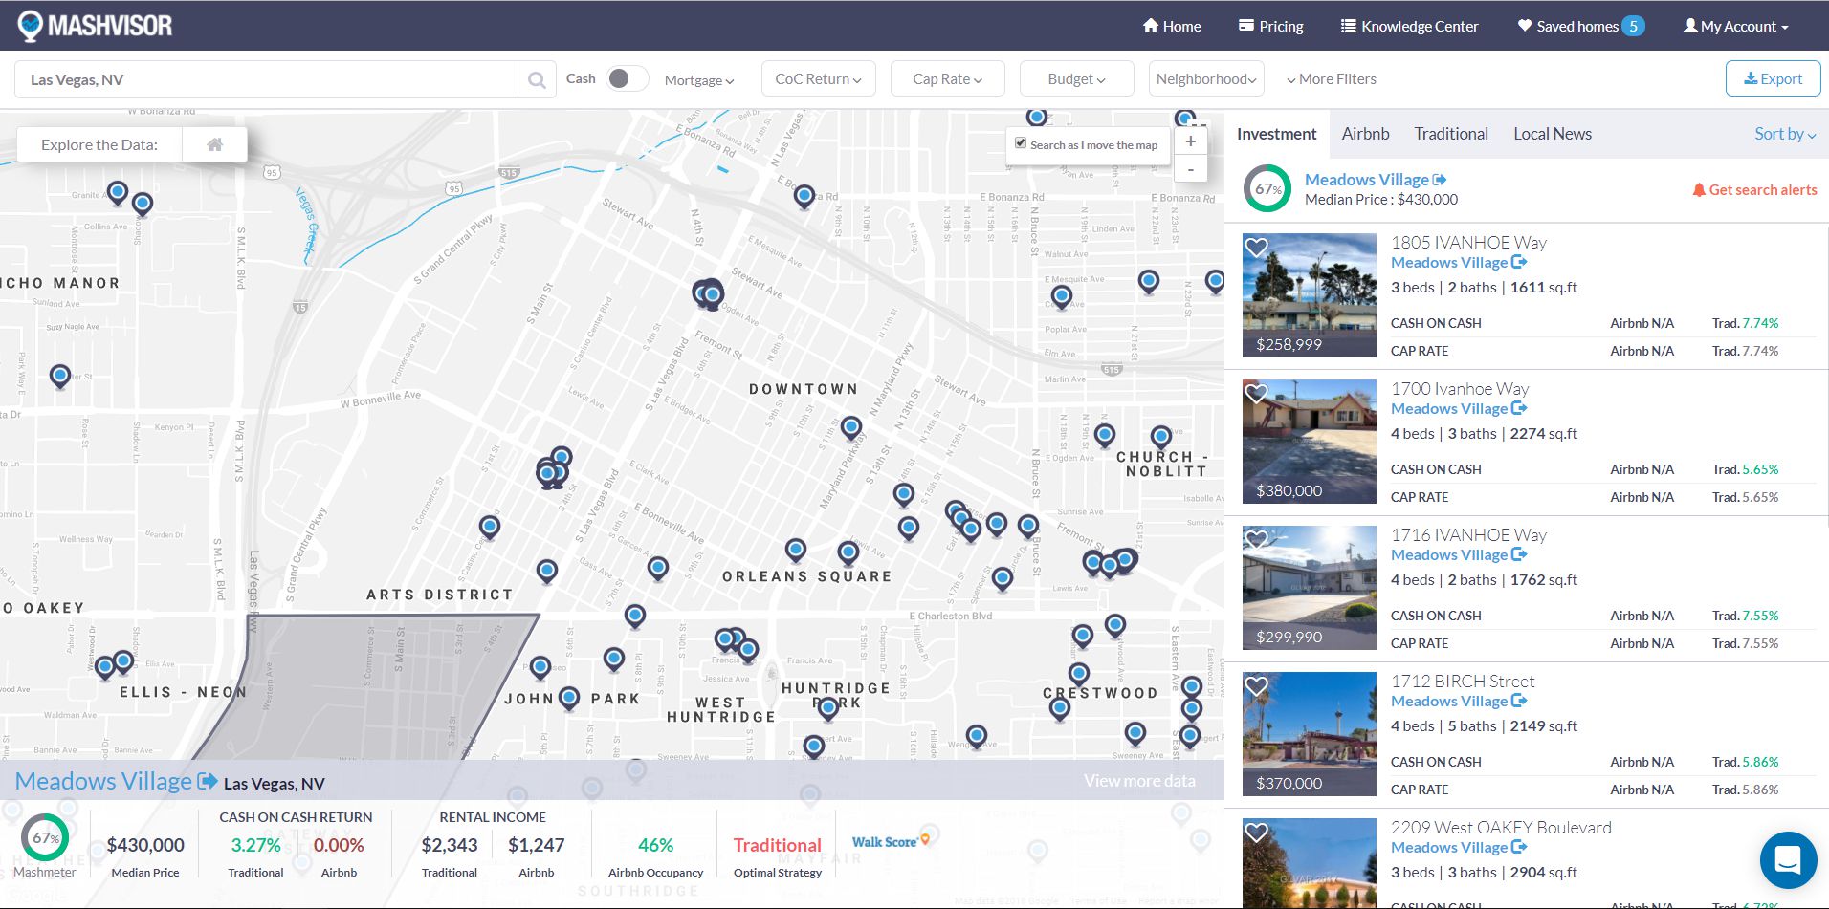
Task: Click Traditional Optimal Strategy value
Action: click(777, 845)
